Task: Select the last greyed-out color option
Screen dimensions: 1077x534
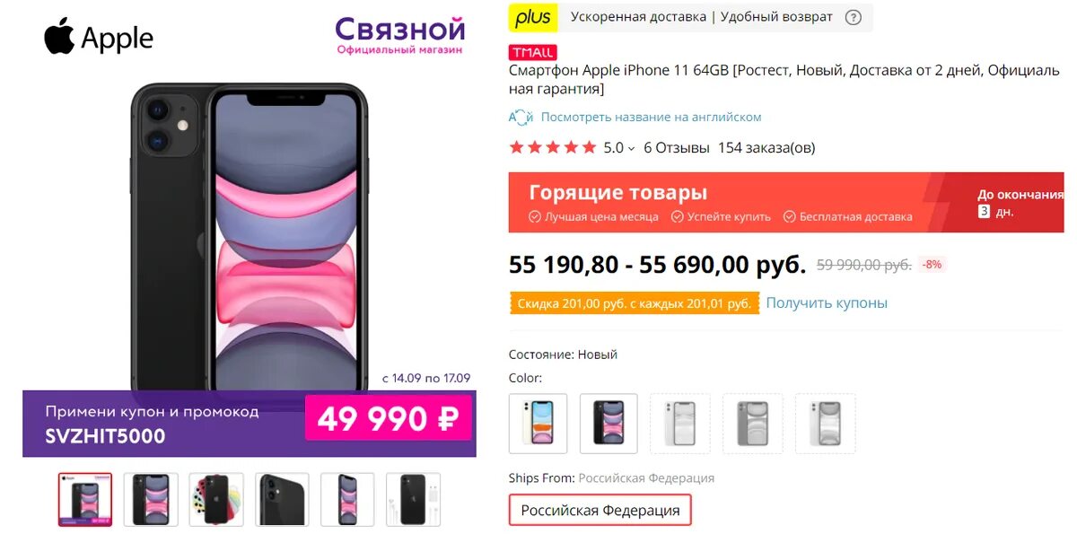Action: pyautogui.click(x=825, y=423)
